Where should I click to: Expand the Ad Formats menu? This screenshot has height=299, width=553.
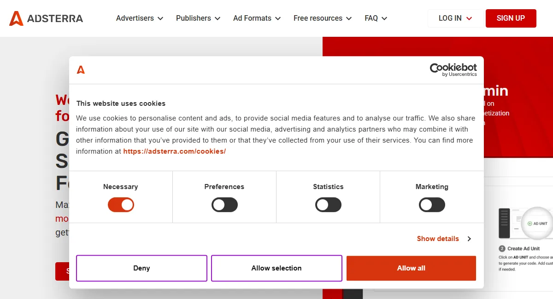tap(257, 18)
